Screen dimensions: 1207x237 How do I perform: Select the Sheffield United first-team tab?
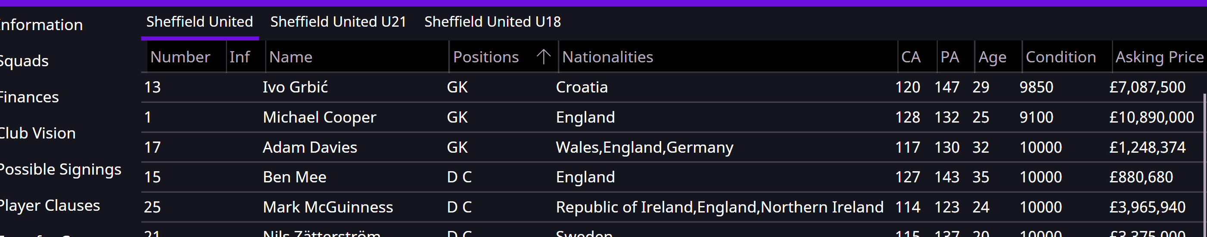199,22
